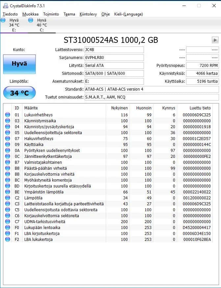221x288 pixels.
Task: Click the next disk arrow button
Action: pyautogui.click(x=215, y=40)
